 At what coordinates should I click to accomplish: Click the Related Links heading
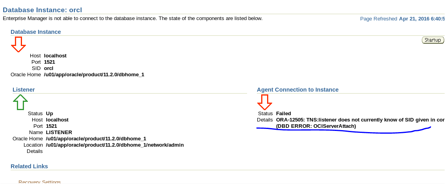[29, 166]
